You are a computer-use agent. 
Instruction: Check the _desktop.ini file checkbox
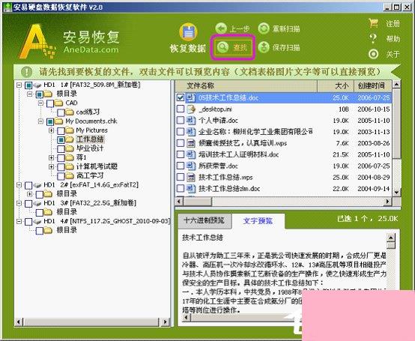(181, 109)
